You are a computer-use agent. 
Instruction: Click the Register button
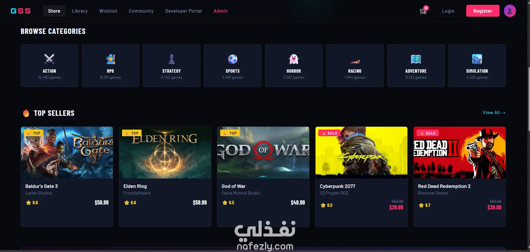coord(483,11)
